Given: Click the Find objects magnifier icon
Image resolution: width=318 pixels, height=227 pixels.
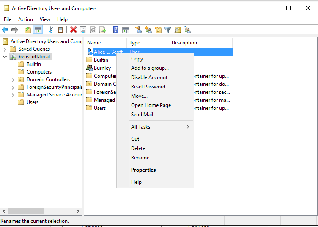Looking at the screenshot, I should tap(178, 30).
